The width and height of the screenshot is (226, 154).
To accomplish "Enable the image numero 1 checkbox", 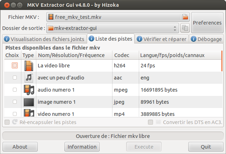I will coord(15,102).
